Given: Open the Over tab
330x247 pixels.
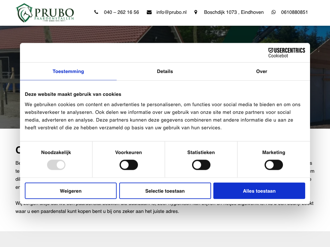Looking at the screenshot, I should tap(262, 71).
